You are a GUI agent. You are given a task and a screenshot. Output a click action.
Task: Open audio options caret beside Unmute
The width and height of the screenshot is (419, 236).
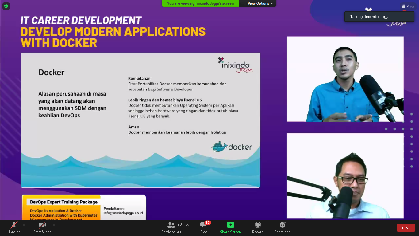coord(24,225)
